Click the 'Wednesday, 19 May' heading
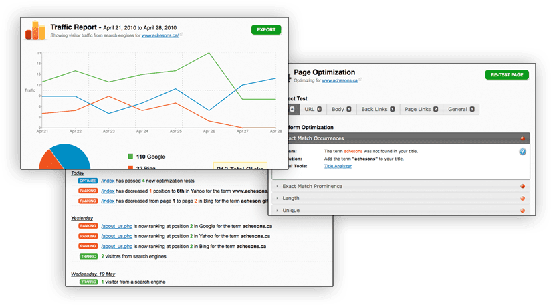Viewport: 553px width, 307px height. pos(93,274)
